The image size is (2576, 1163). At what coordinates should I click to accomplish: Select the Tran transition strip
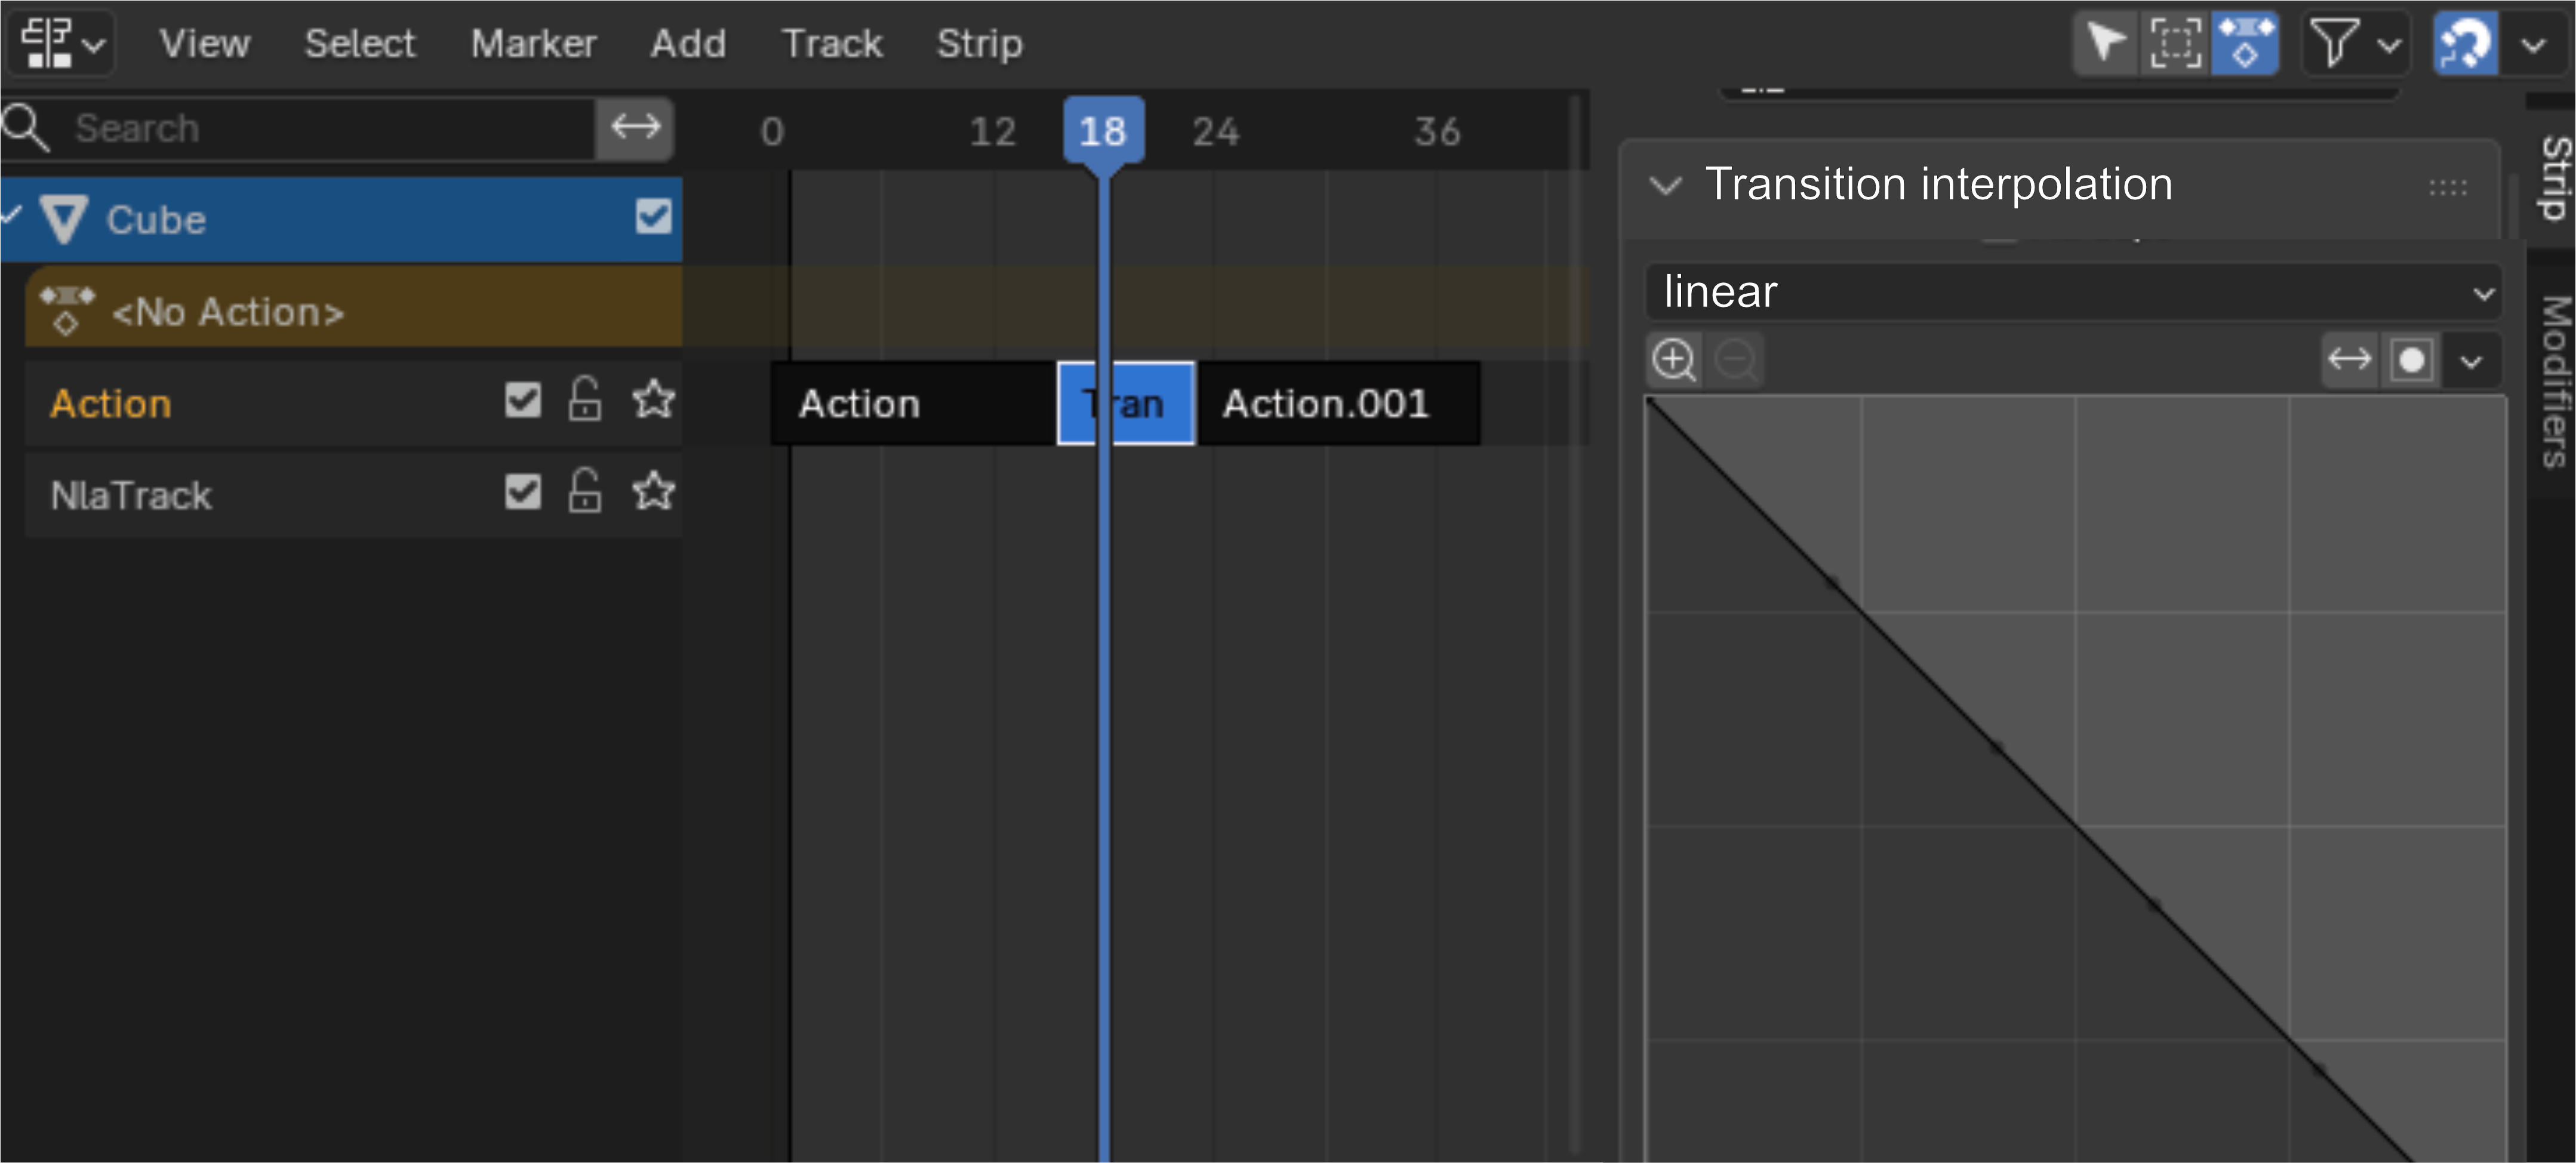(1126, 403)
